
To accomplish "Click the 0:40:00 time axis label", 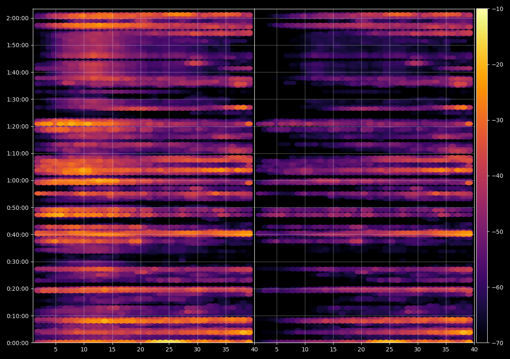I will [x=18, y=235].
